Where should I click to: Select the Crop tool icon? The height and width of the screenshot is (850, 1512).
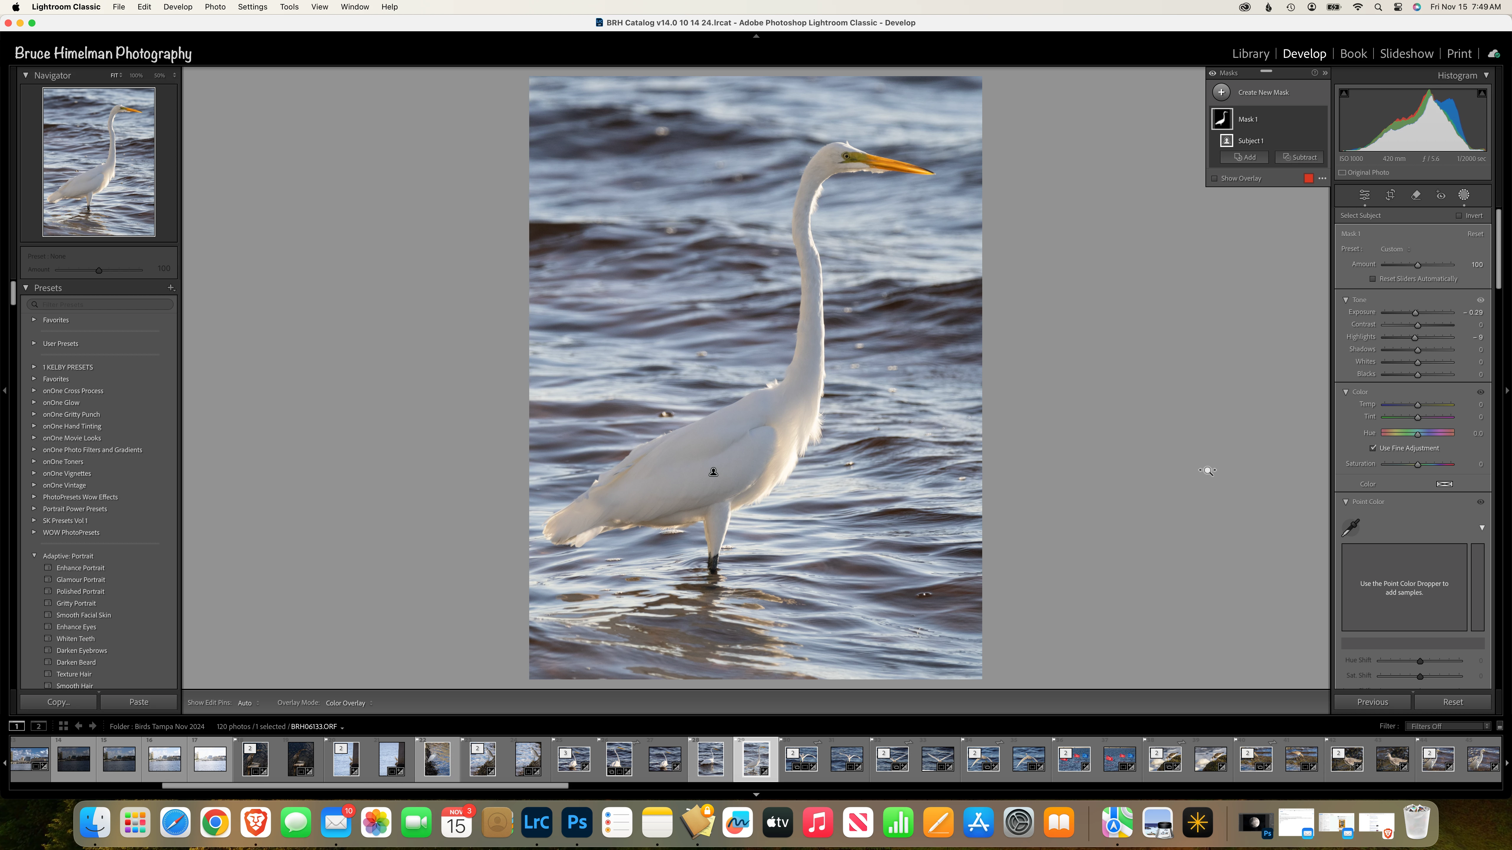click(x=1390, y=195)
